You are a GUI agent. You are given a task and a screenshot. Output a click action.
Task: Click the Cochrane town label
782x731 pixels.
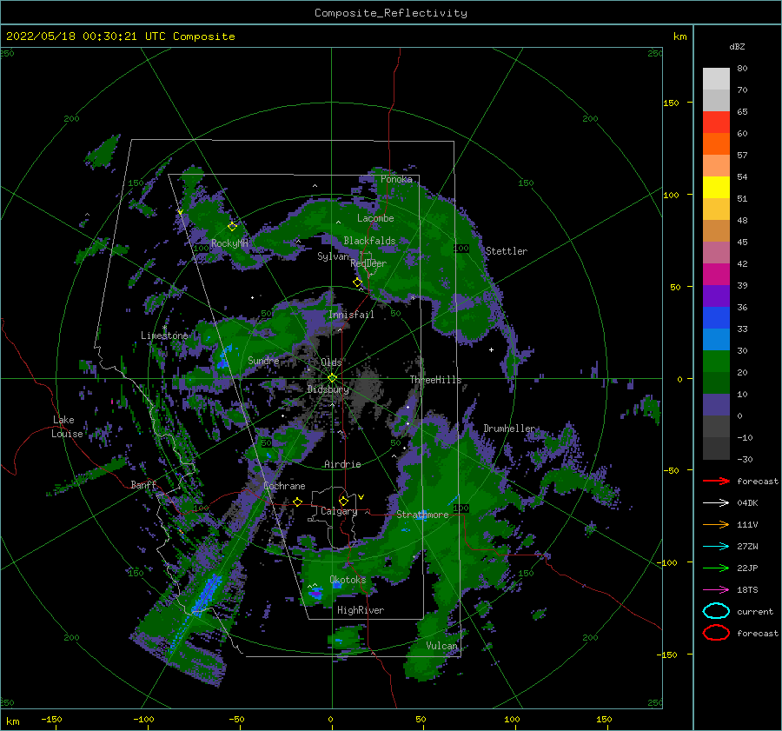[x=284, y=486]
